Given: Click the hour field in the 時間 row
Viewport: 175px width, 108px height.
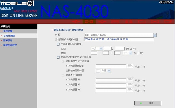Looking at the screenshot, I should [x=94, y=53].
